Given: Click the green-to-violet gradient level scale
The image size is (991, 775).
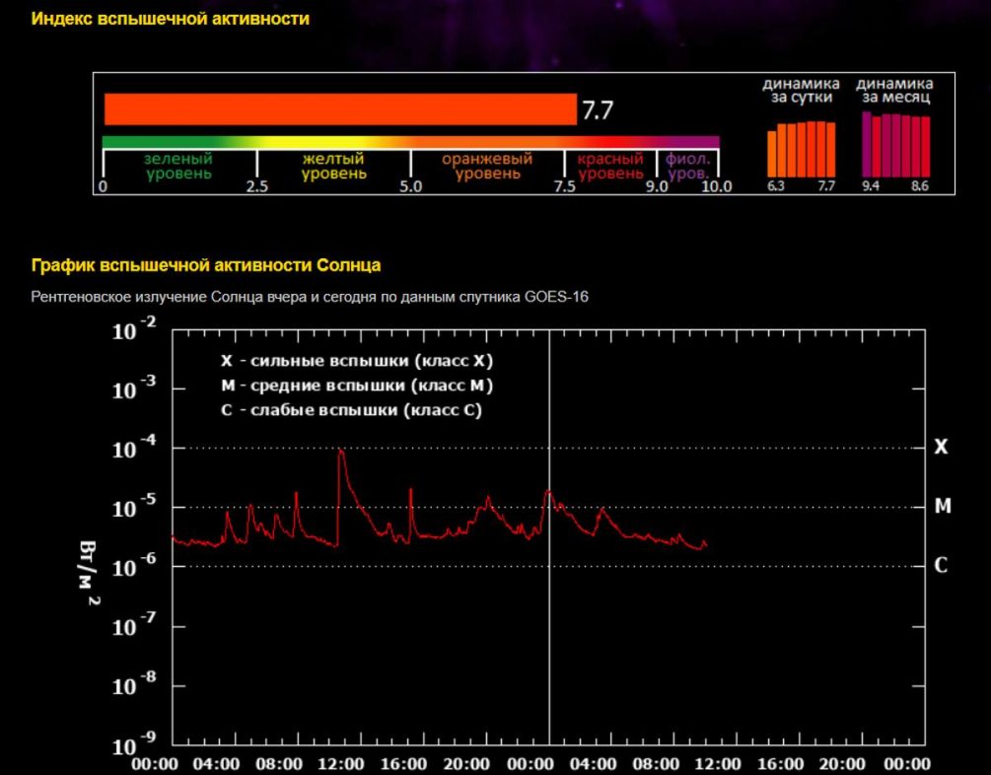Looking at the screenshot, I should pyautogui.click(x=411, y=142).
